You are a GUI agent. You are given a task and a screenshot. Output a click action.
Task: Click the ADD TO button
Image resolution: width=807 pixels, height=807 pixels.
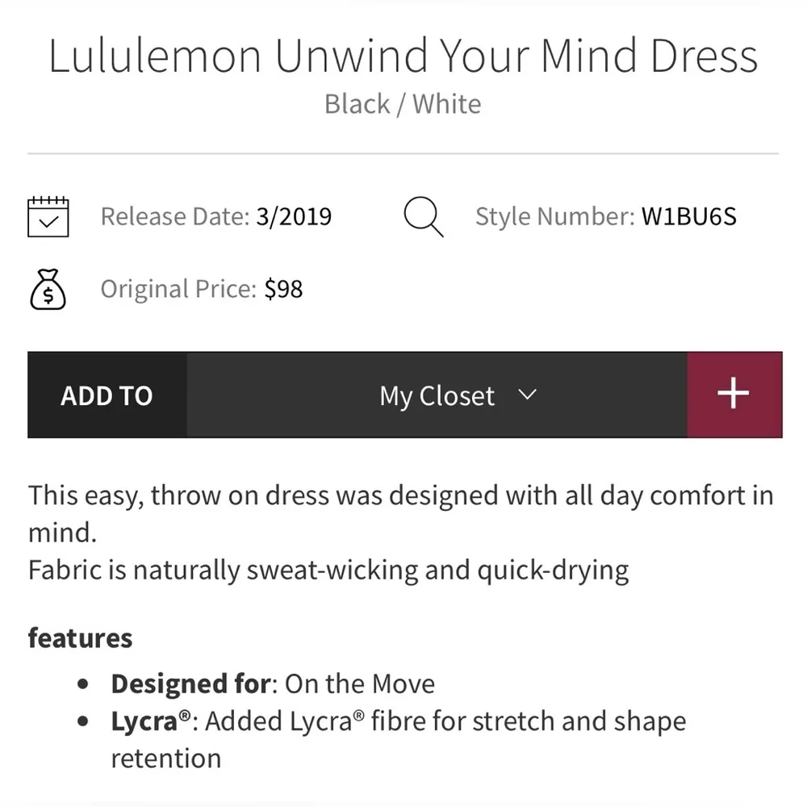pyautogui.click(x=106, y=395)
